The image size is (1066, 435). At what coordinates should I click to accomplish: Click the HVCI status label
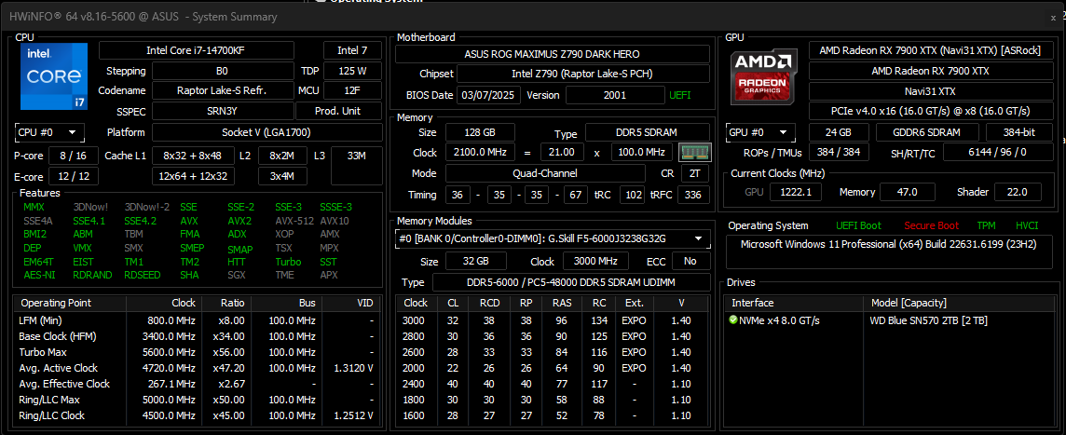(x=1027, y=225)
